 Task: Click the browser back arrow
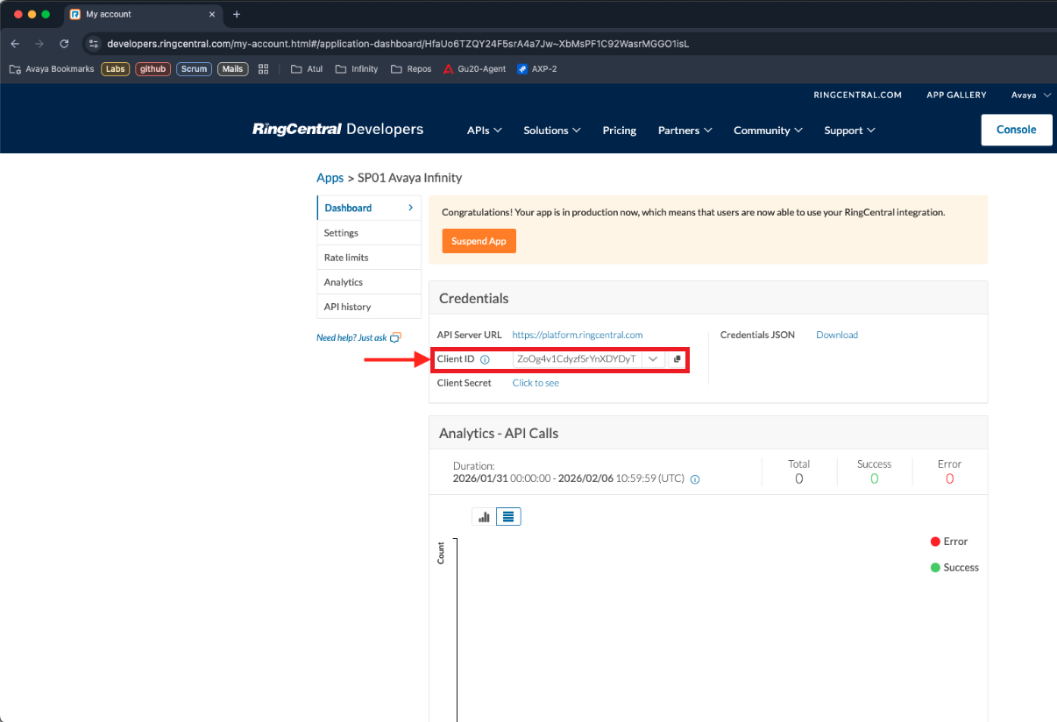click(15, 44)
